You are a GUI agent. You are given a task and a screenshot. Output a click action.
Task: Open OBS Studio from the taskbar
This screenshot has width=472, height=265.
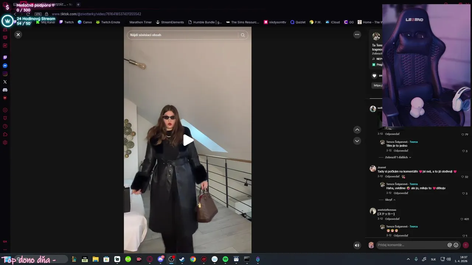[x=171, y=259]
